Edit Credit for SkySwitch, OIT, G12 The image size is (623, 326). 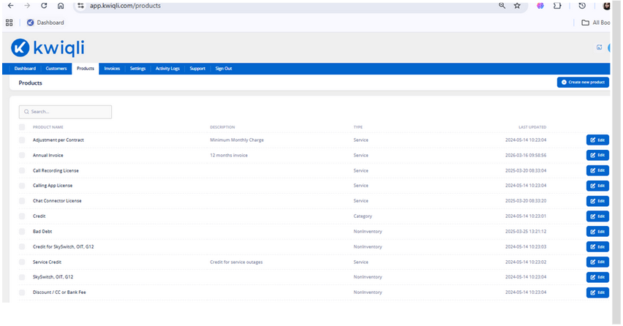coord(597,247)
